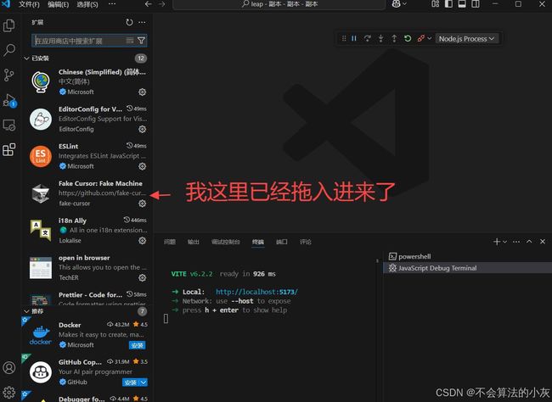Grab the debug toolbar drag handle
Viewport: 552px width, 402px height.
click(x=344, y=38)
